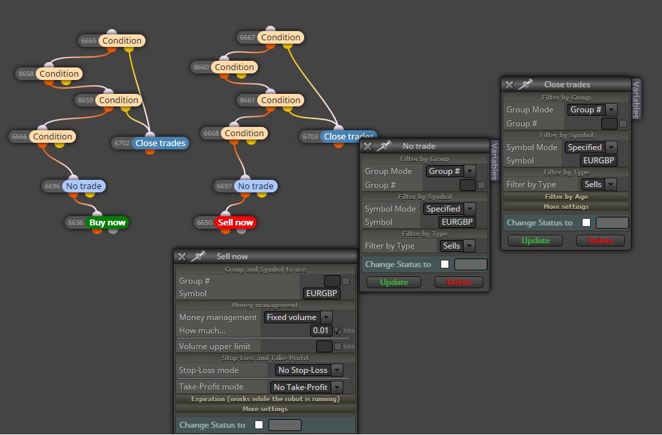This screenshot has width=662, height=435.
Task: Click Symbol EURGBP field in No trade panel
Action: (x=457, y=222)
